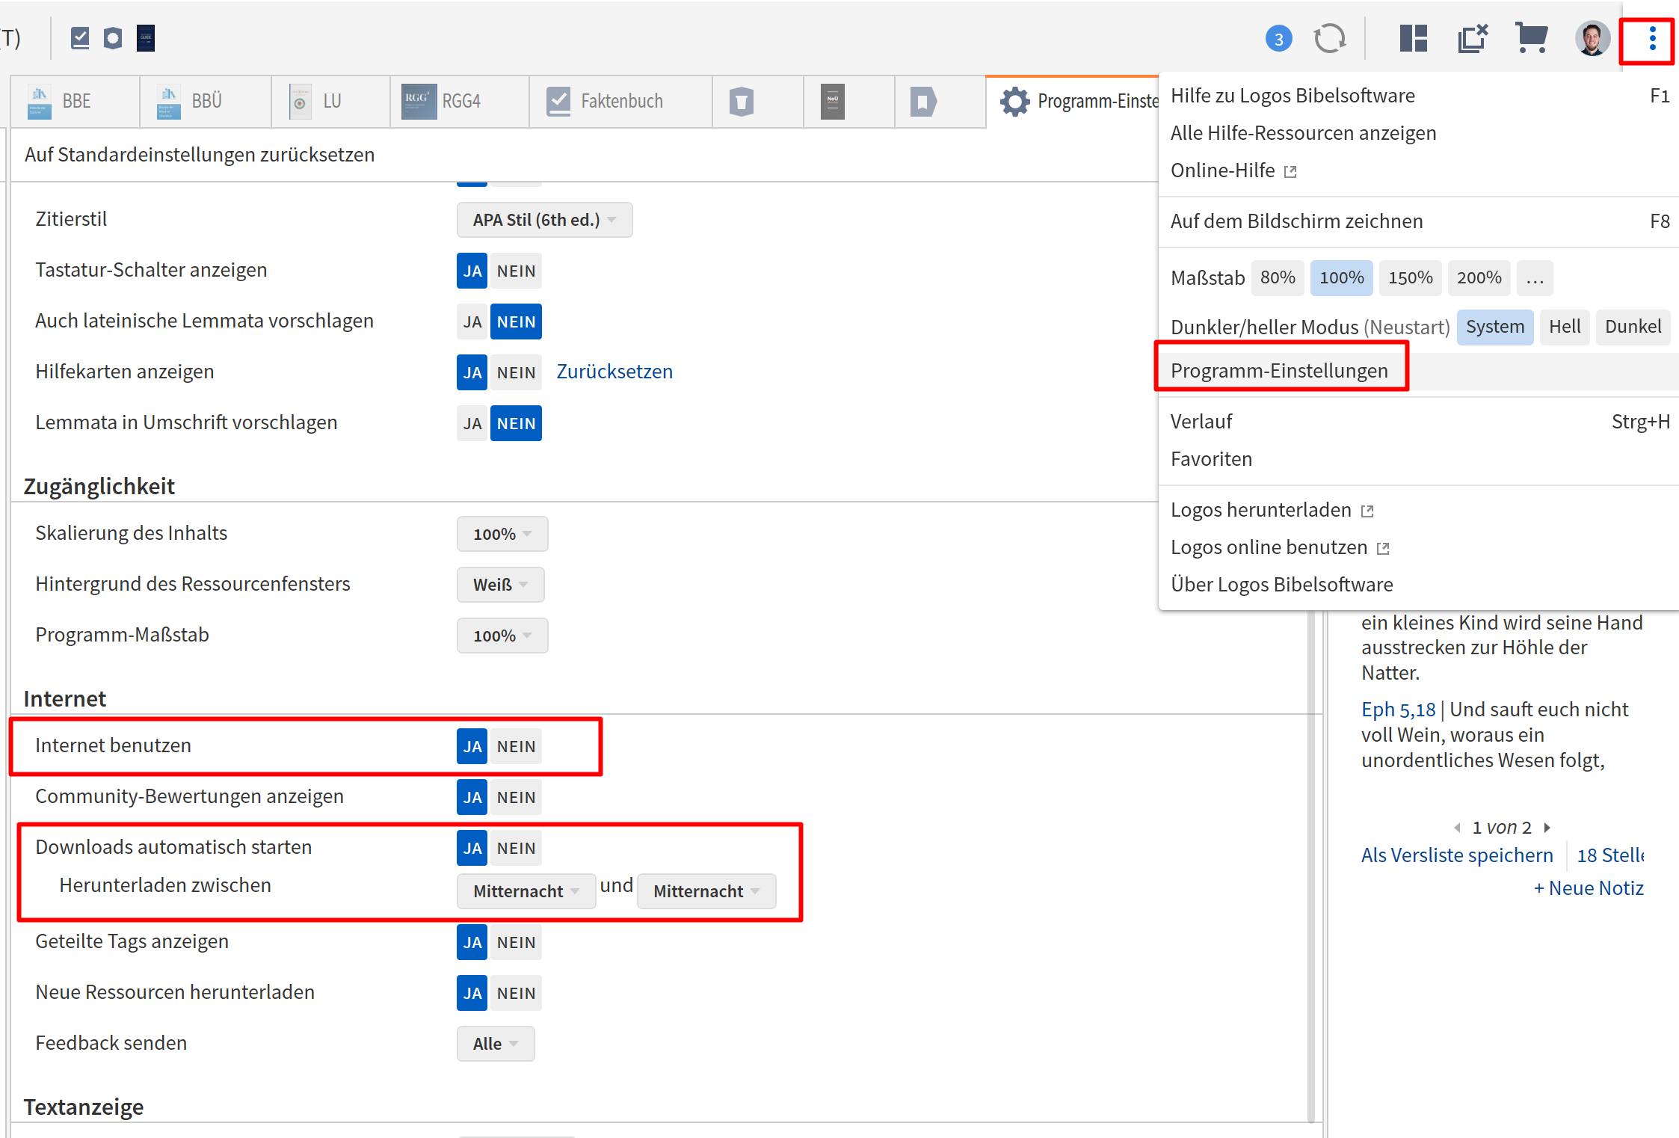This screenshot has height=1138, width=1679.
Task: Set Maßstab to 150%
Action: (x=1410, y=278)
